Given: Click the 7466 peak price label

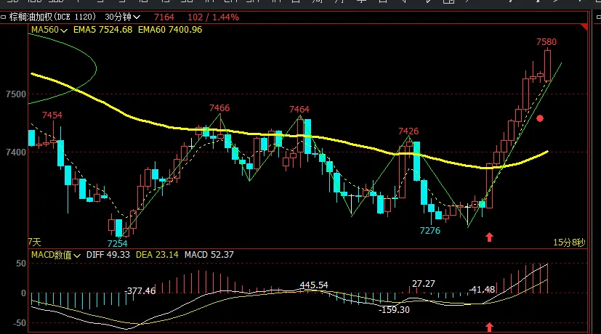Looking at the screenshot, I should 219,108.
